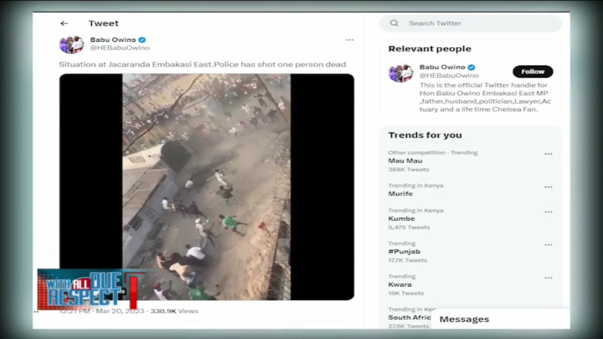Open Babu Owino's avatar in Relevant people
The width and height of the screenshot is (603, 339).
pos(400,73)
